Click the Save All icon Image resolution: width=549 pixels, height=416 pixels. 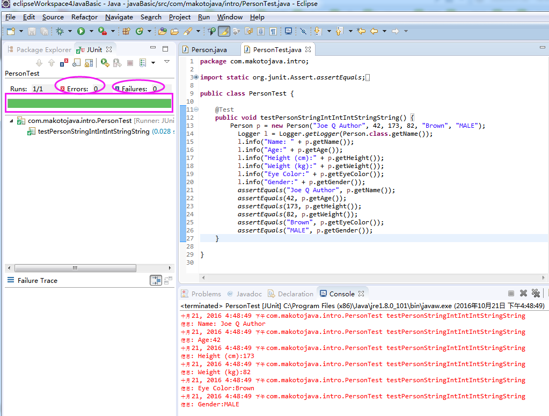44,32
